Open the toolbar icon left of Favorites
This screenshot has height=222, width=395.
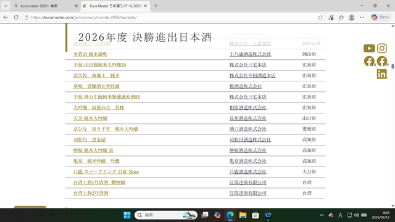point(331,17)
